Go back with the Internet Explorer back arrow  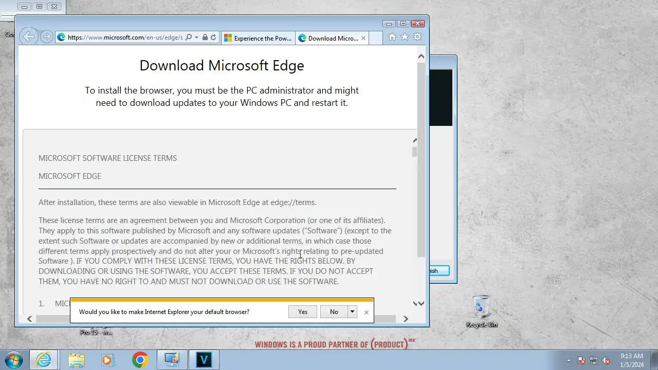pos(29,36)
